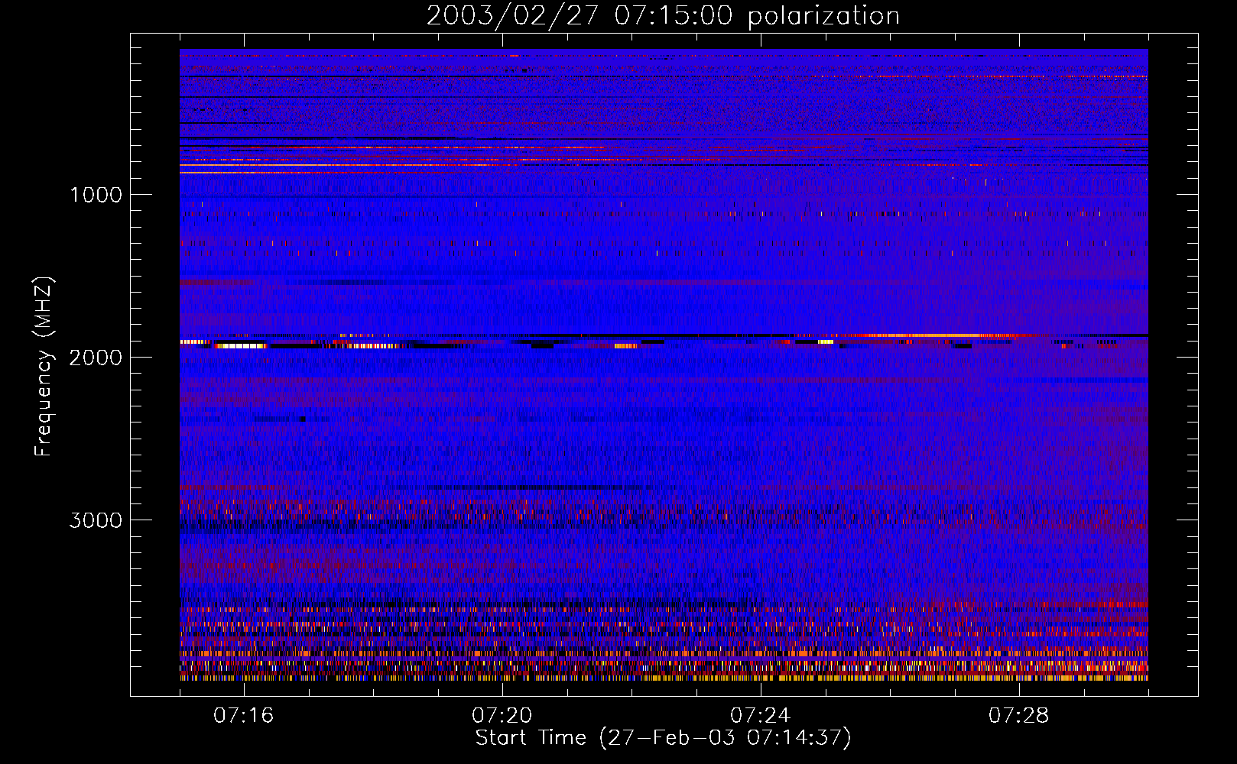
Task: Click the '07:16' time axis label
Action: pyautogui.click(x=244, y=716)
